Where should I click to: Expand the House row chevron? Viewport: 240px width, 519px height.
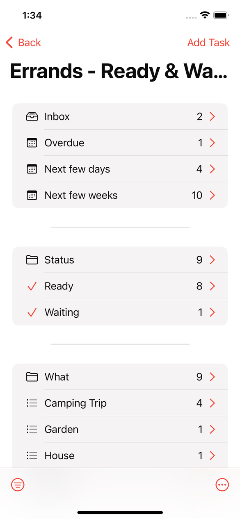coord(212,455)
